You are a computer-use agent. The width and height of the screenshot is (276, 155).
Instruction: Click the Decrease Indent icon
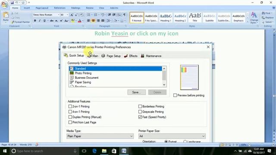click(x=109, y=15)
